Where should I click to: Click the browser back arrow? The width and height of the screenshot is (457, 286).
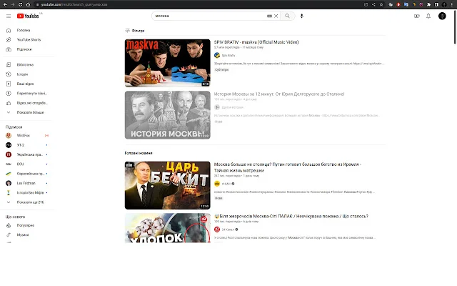coord(5,4)
